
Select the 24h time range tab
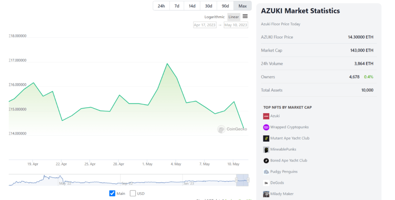click(161, 6)
